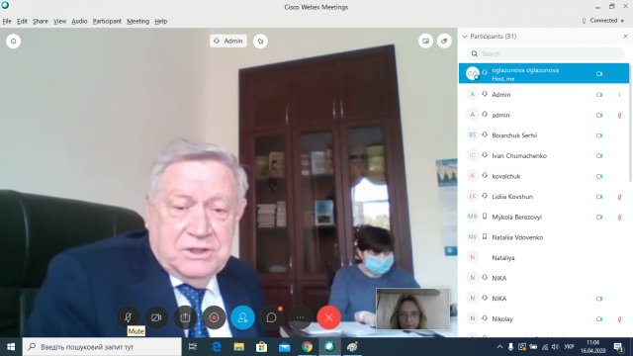Open Microsoft Edge from the taskbar
The image size is (633, 356).
(x=217, y=347)
